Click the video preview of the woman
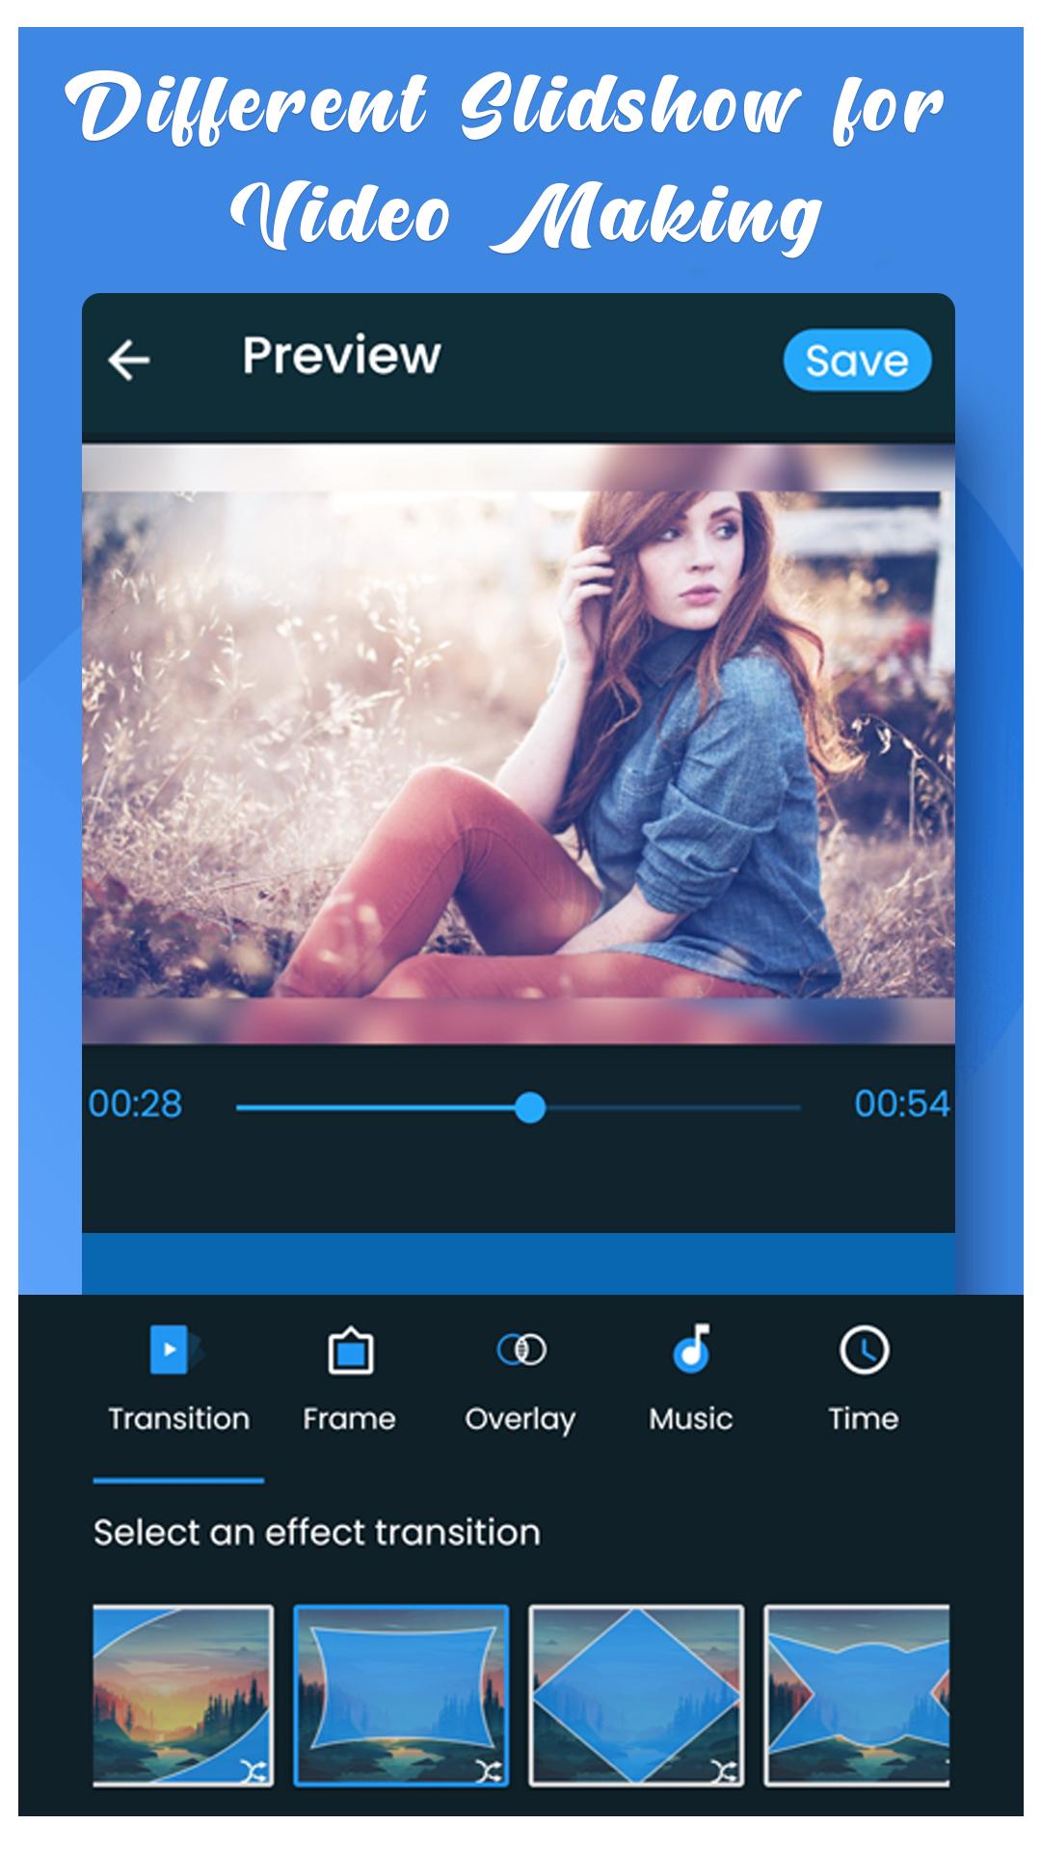 (519, 744)
